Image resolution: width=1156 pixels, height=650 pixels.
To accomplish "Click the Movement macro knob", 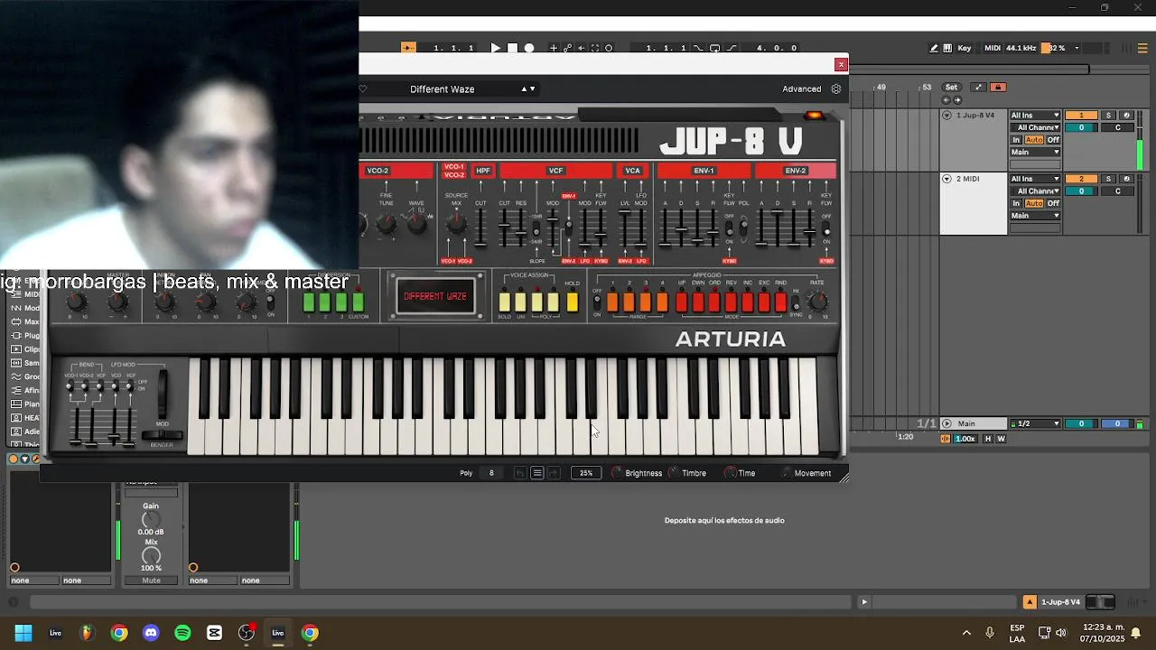I will coord(786,473).
